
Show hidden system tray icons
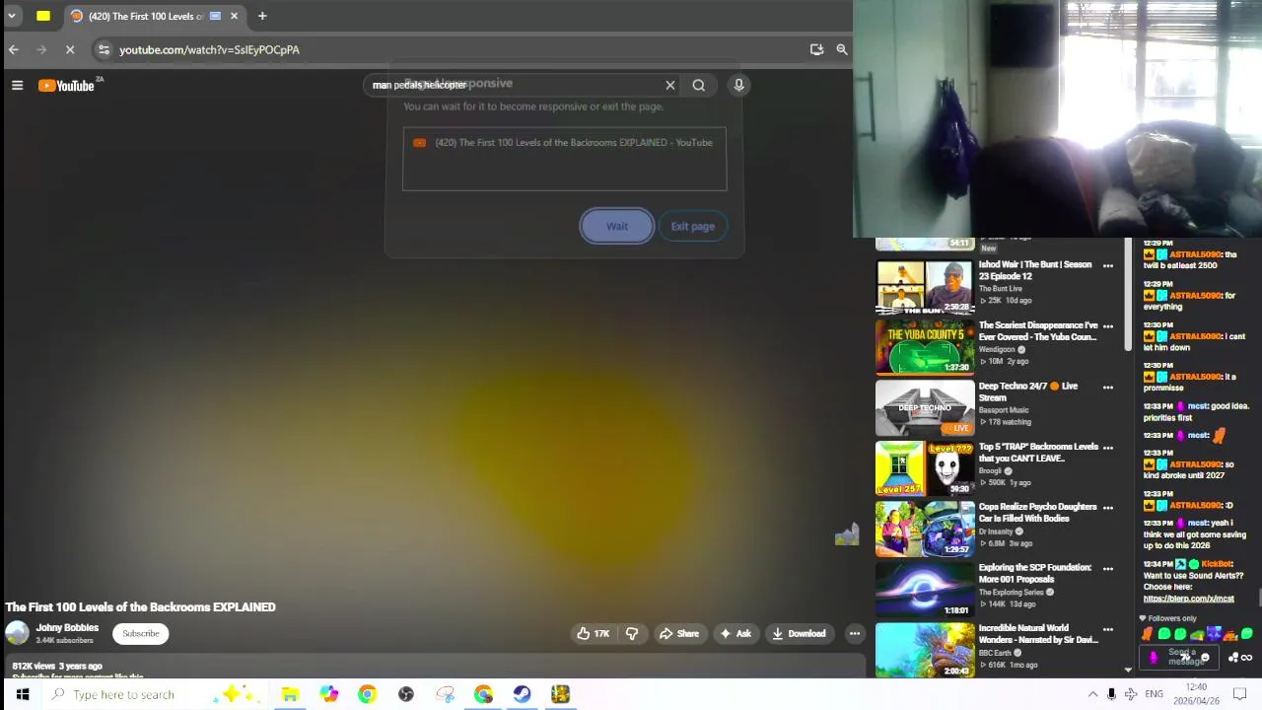click(x=1092, y=694)
